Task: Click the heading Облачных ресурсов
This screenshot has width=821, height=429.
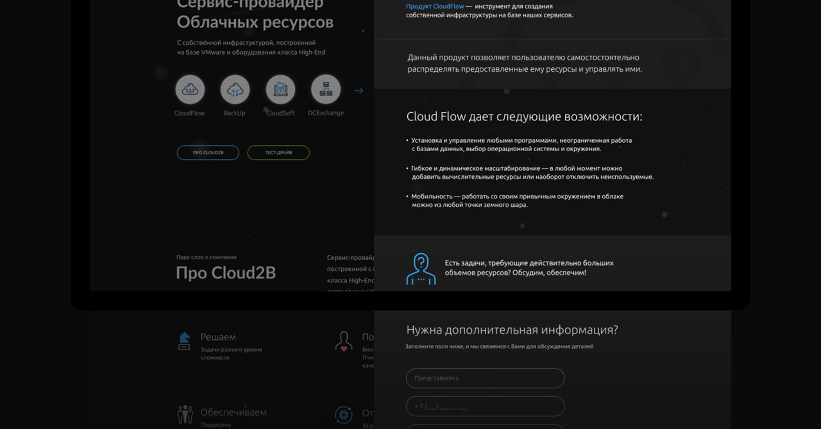Action: (255, 22)
